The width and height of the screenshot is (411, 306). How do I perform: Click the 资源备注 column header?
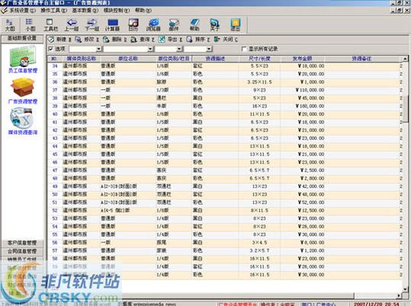click(x=361, y=59)
